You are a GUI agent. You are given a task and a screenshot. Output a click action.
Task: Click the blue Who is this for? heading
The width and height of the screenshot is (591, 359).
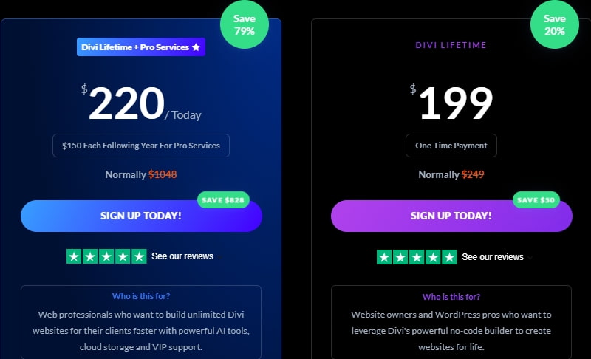pyautogui.click(x=140, y=297)
